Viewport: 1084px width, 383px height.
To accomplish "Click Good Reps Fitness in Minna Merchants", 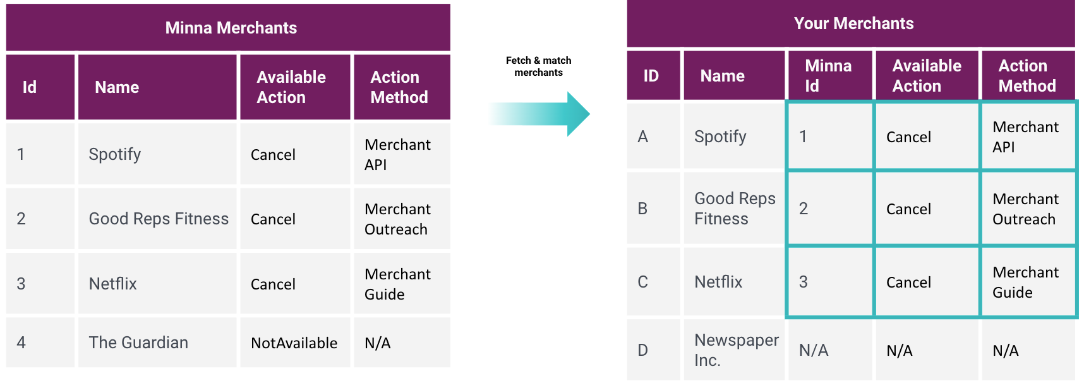I will pyautogui.click(x=159, y=219).
